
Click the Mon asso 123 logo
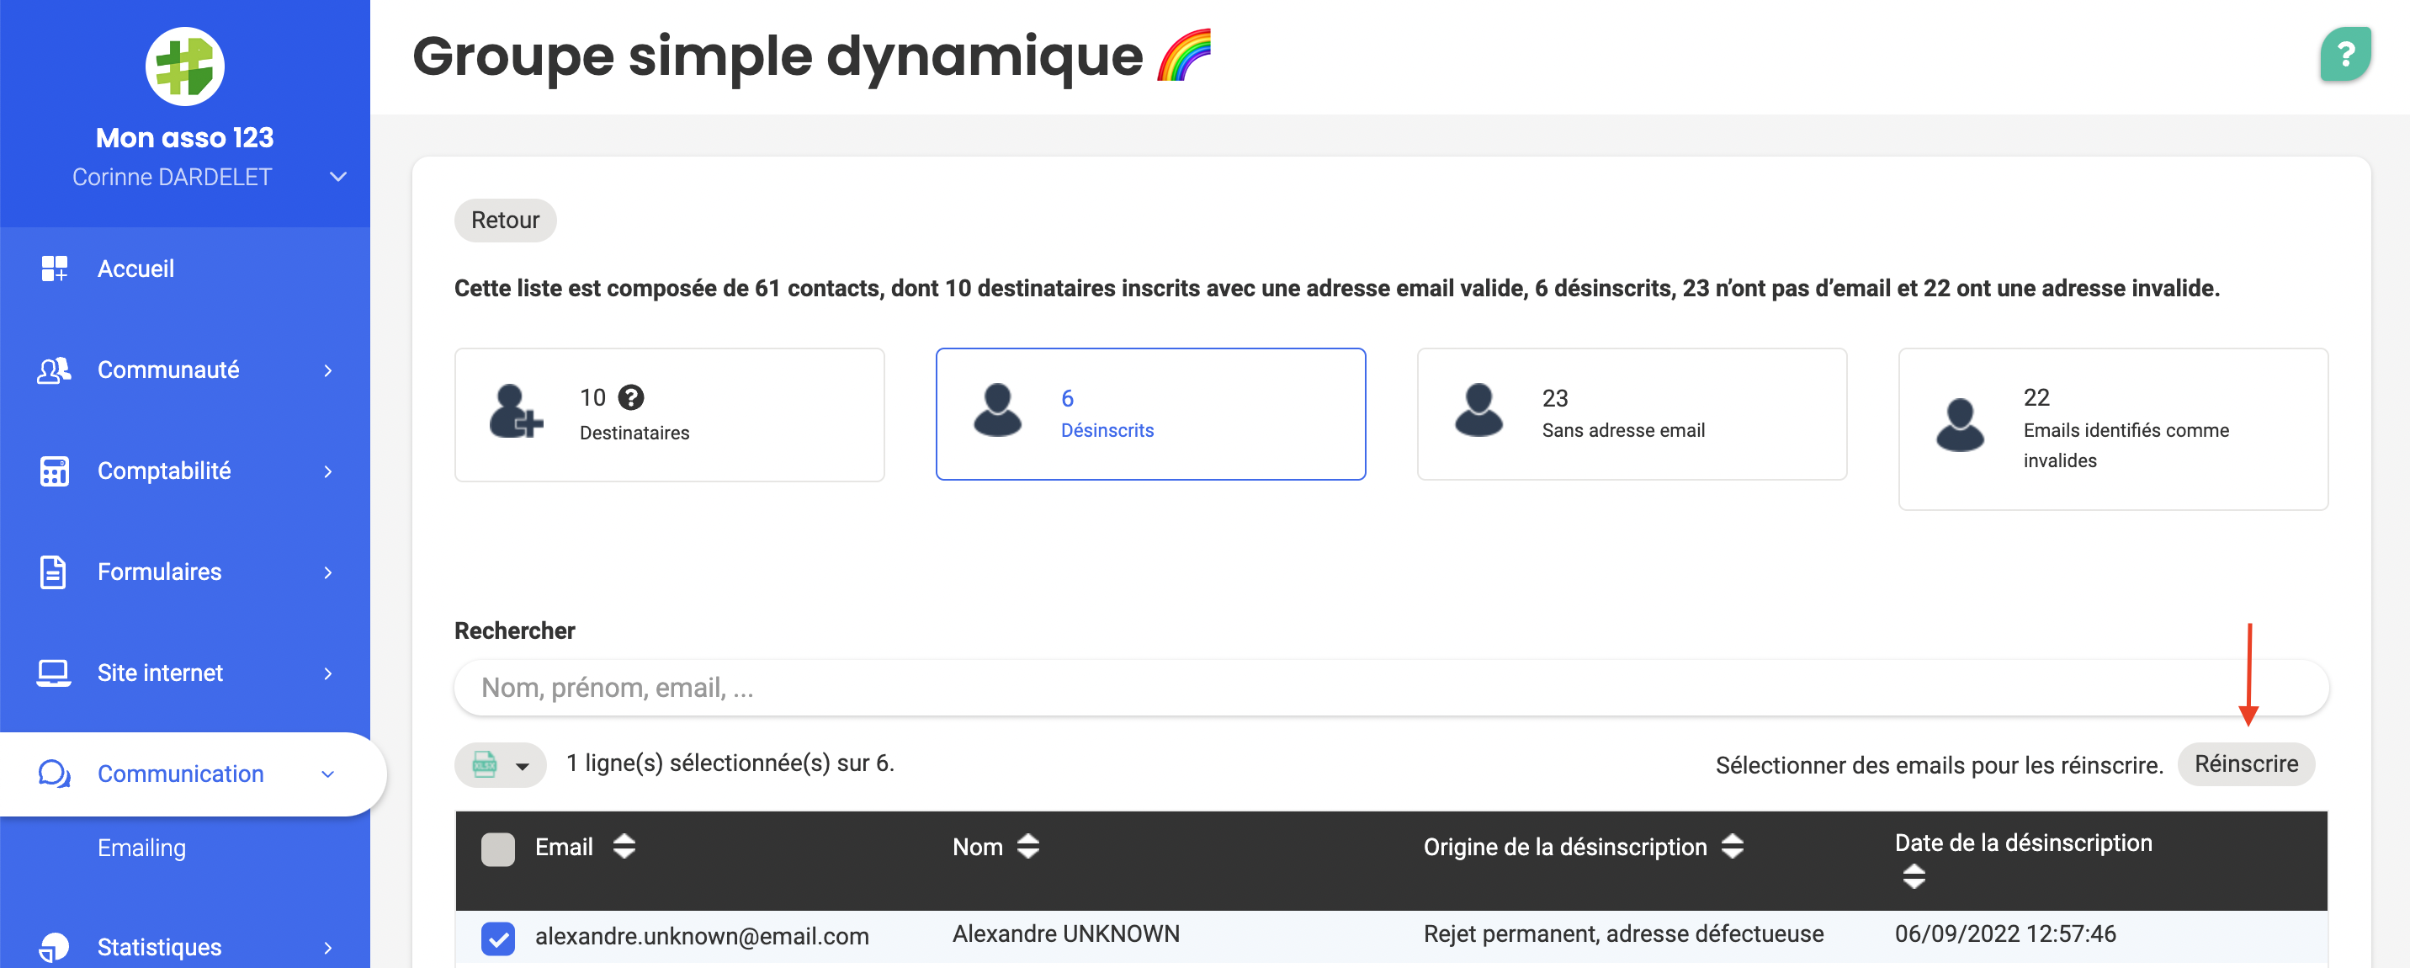pos(184,66)
